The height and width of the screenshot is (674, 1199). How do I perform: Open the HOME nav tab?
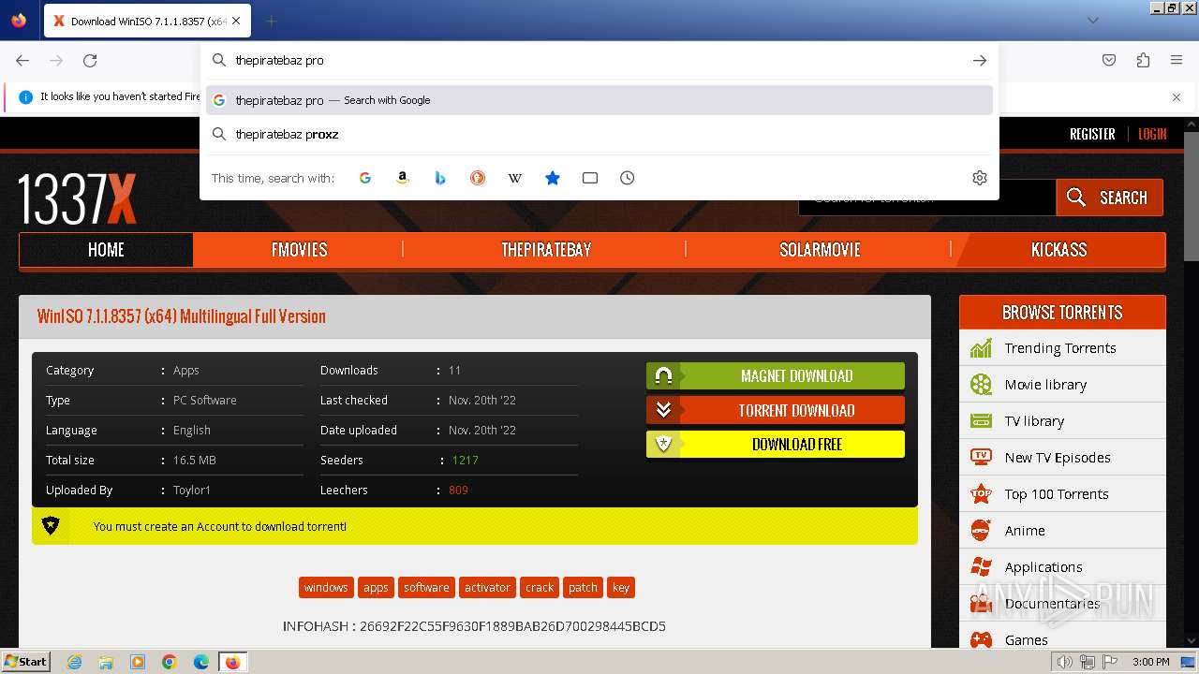(106, 250)
